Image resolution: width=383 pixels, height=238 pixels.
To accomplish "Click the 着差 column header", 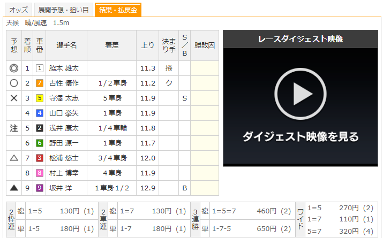I will click(x=112, y=45).
